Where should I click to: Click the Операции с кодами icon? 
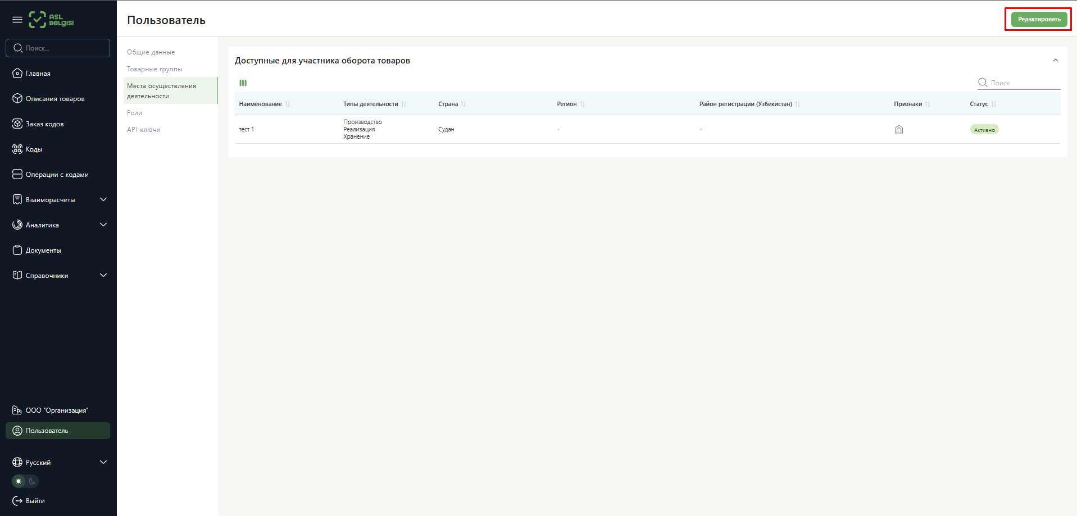17,174
